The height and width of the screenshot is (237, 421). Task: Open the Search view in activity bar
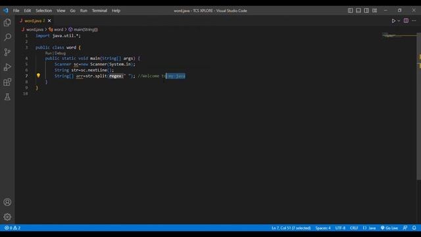tap(7, 37)
